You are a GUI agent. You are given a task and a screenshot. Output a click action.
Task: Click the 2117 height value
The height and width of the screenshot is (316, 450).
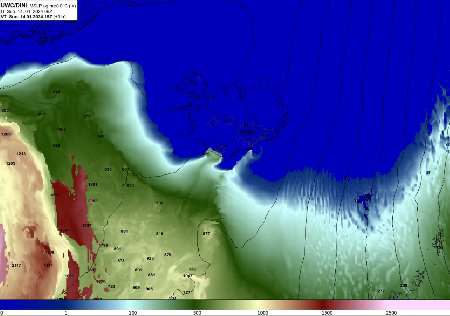[17, 265]
